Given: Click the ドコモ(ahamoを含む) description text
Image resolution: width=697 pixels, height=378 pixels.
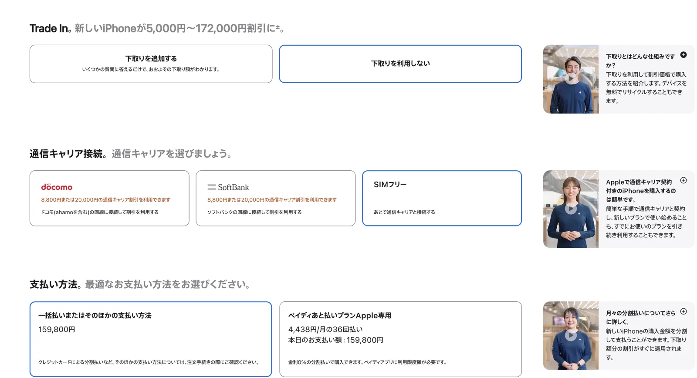Looking at the screenshot, I should 100,212.
